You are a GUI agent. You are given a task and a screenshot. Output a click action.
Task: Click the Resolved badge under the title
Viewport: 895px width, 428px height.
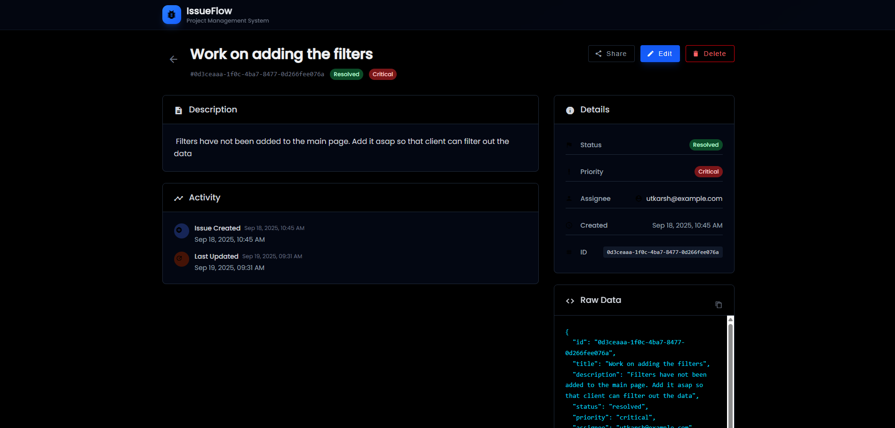(346, 74)
